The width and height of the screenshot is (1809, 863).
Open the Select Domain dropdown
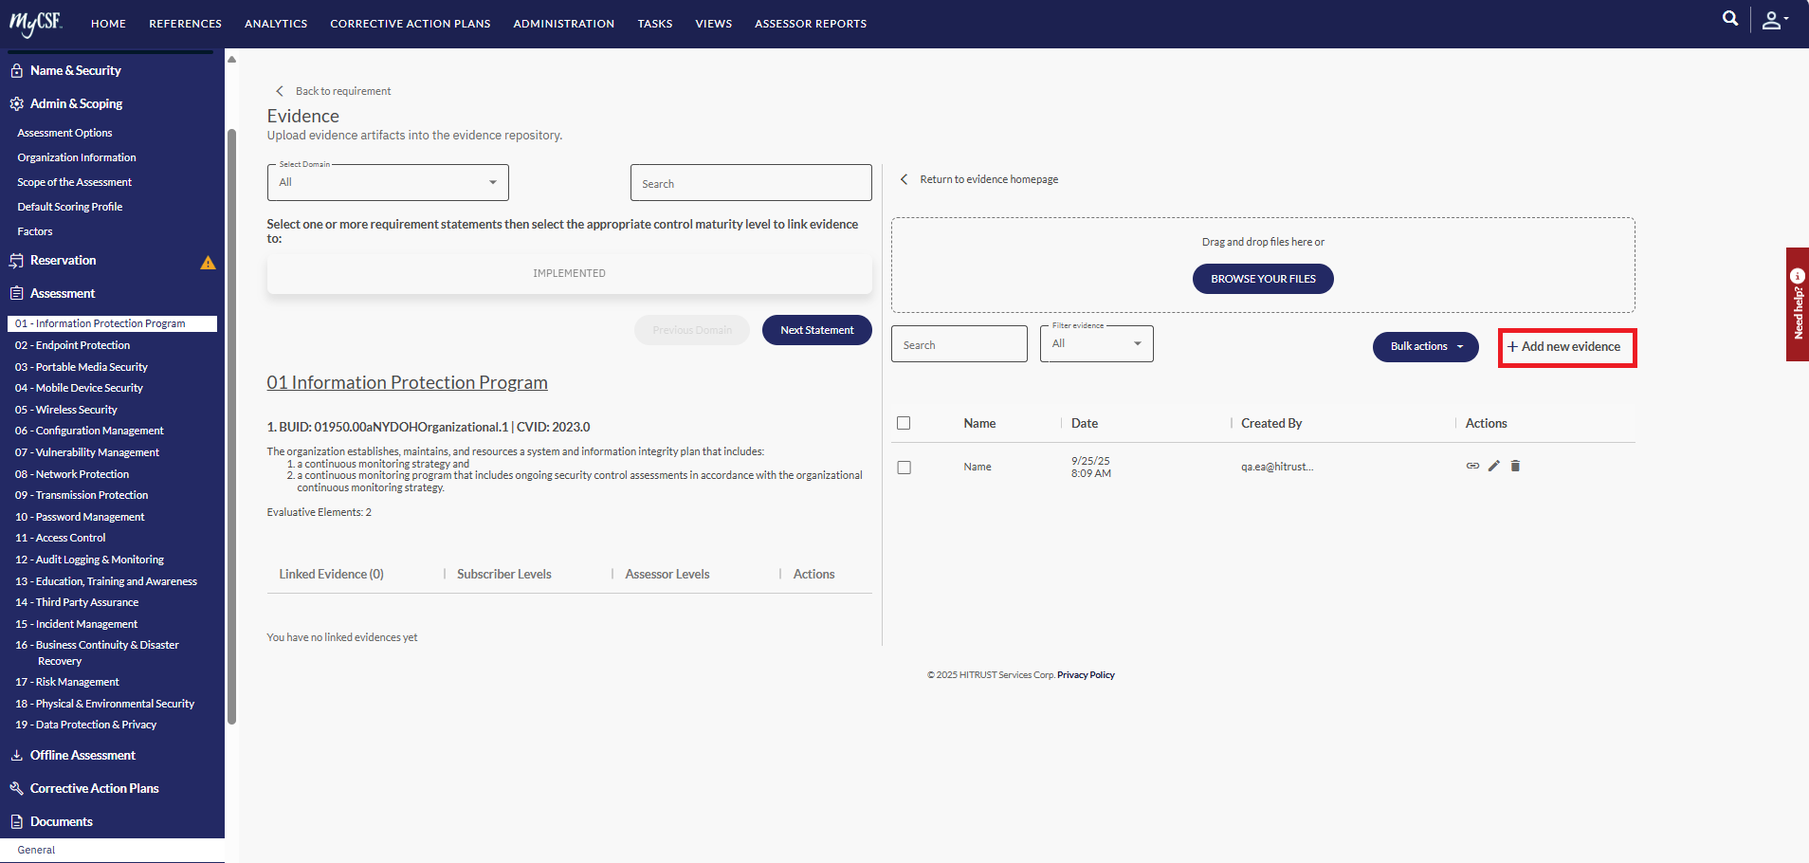388,182
